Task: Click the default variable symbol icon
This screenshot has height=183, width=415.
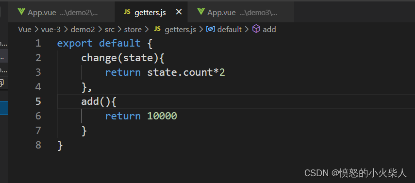Action: pos(210,29)
